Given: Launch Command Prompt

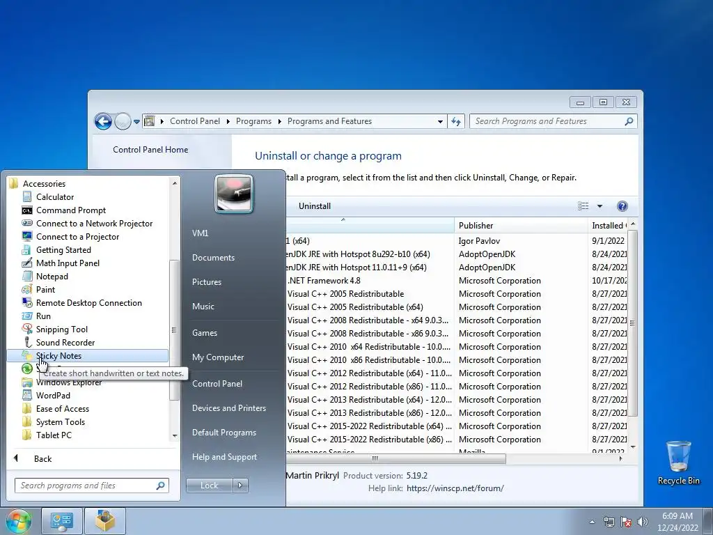Looking at the screenshot, I should [70, 210].
